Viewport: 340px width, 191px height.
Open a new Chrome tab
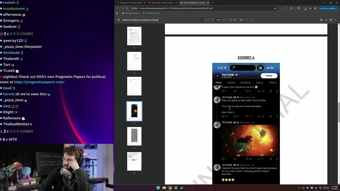click(x=212, y=3)
